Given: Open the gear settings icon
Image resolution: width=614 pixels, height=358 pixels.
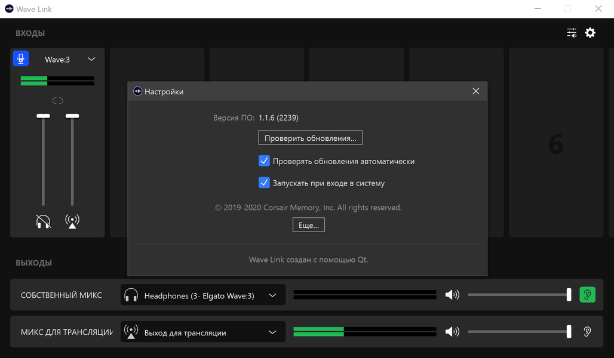Looking at the screenshot, I should [590, 32].
